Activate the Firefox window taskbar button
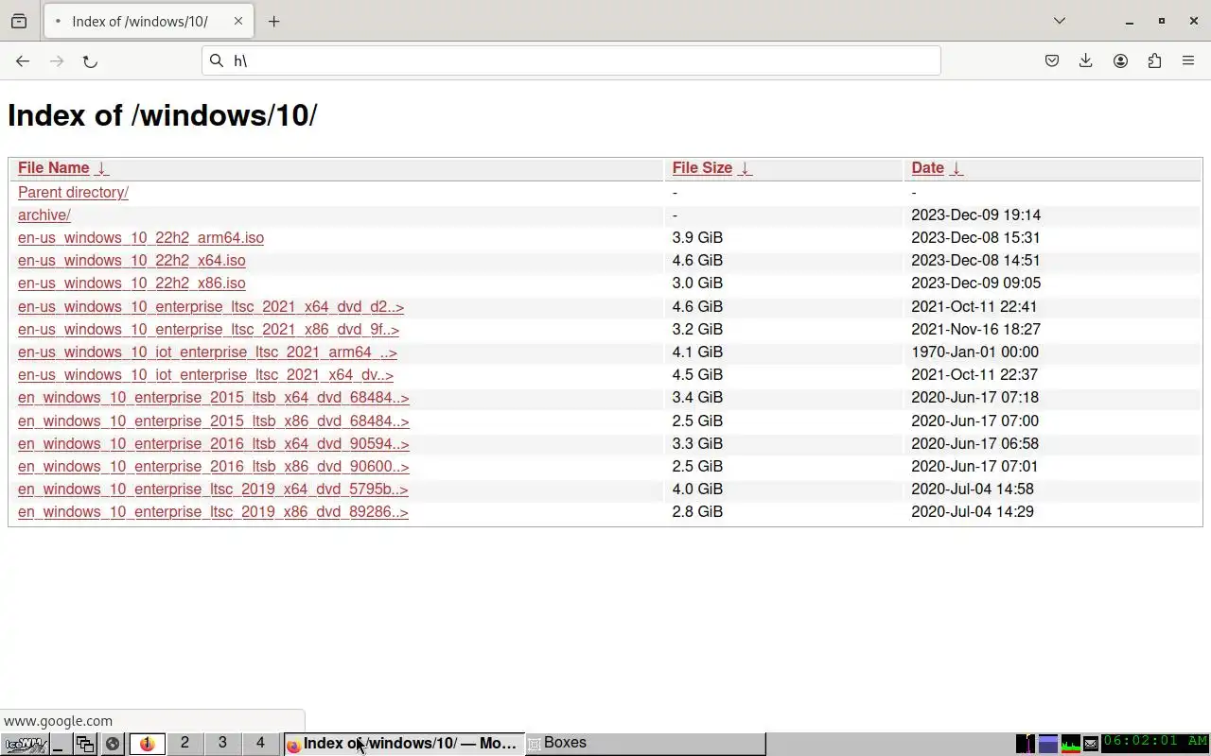 [404, 744]
